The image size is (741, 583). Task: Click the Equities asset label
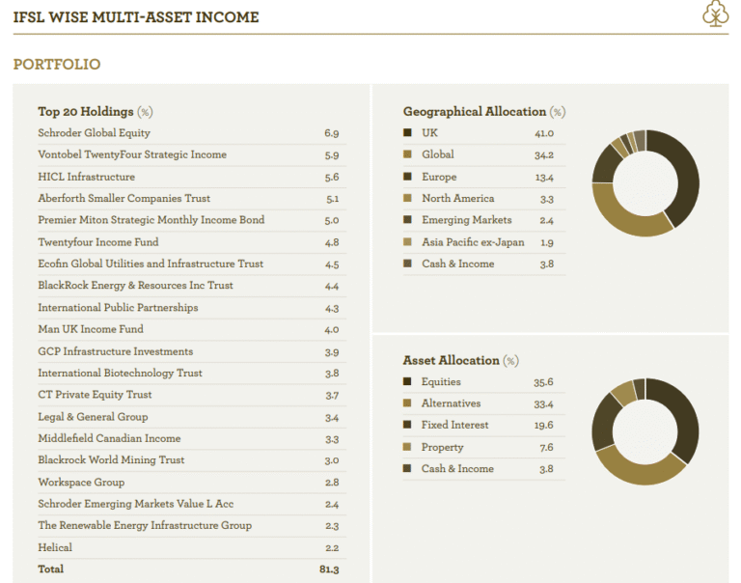tap(441, 382)
